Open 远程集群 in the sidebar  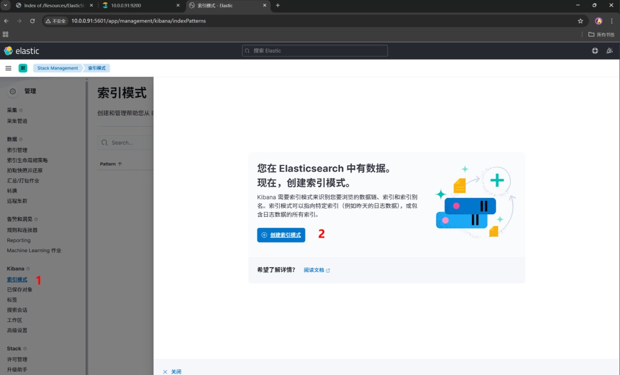(x=17, y=201)
